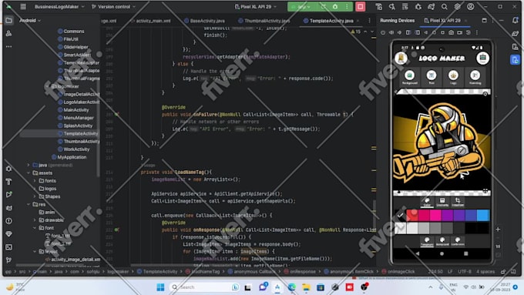
Task: Click the warnings count indicator 15
Action: pyautogui.click(x=355, y=32)
